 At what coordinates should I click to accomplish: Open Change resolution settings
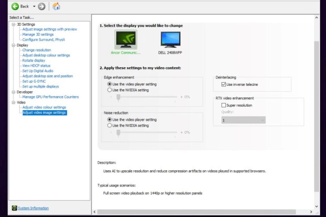click(36, 50)
